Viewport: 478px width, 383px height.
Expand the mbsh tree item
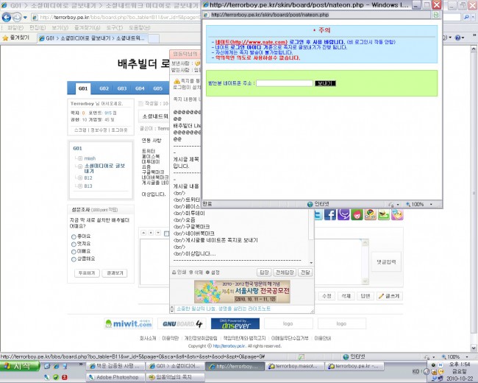[80, 158]
